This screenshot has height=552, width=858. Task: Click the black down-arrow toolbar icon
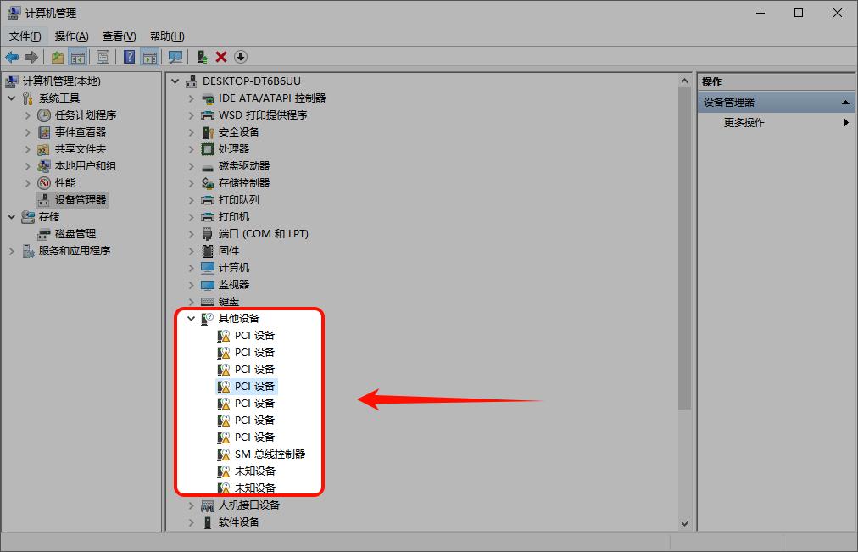tap(241, 57)
